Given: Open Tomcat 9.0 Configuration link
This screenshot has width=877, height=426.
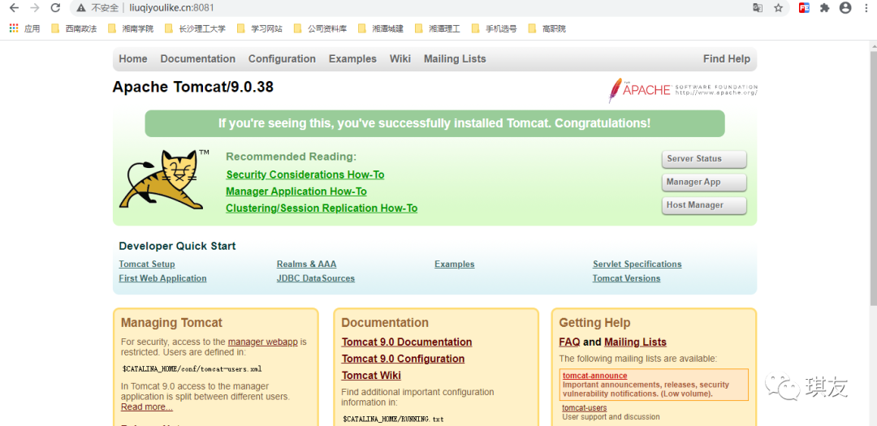Looking at the screenshot, I should [403, 359].
